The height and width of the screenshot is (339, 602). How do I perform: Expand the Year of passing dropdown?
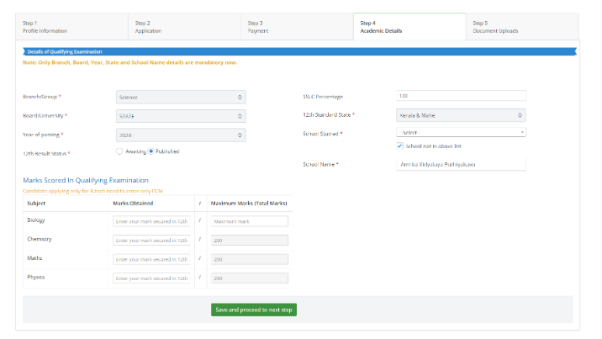[180, 135]
